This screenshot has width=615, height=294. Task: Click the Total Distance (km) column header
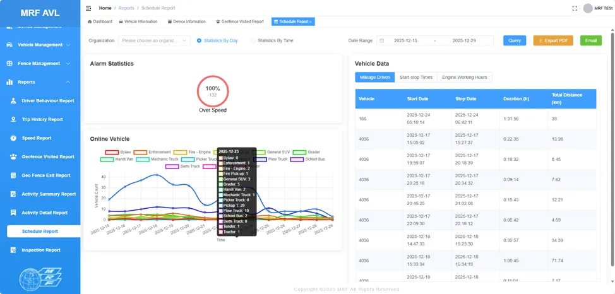[572, 99]
